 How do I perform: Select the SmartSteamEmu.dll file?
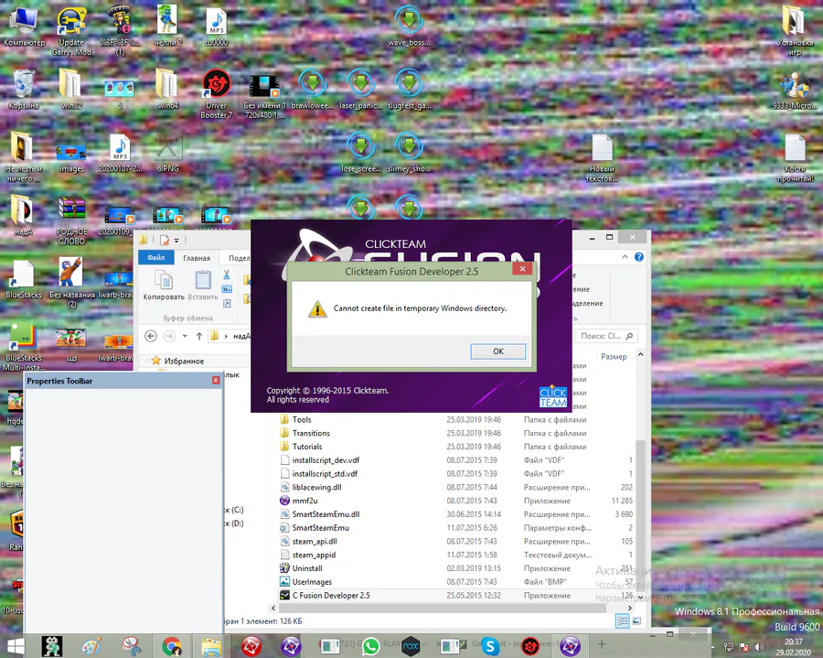[326, 514]
